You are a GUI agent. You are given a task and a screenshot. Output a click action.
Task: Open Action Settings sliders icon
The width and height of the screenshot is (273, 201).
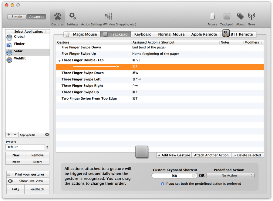coord(109,16)
